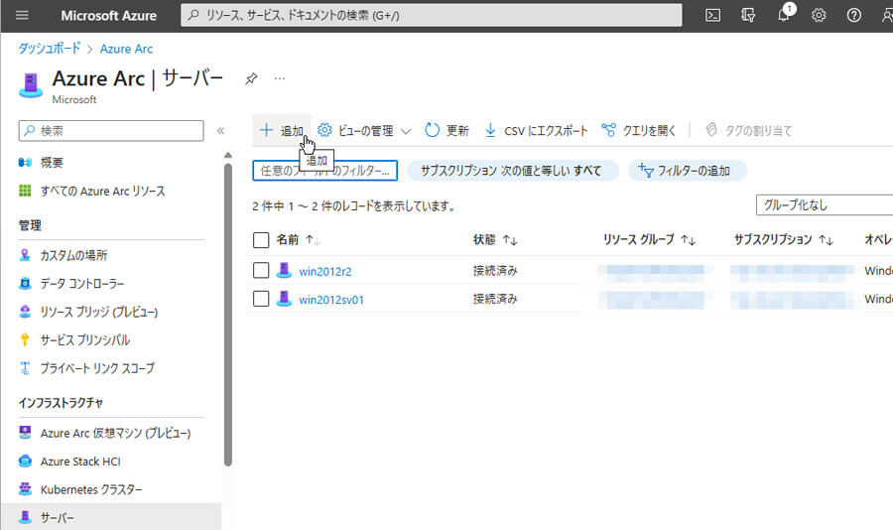This screenshot has width=893, height=530.
Task: Open portal settings gear
Action: pos(819,16)
